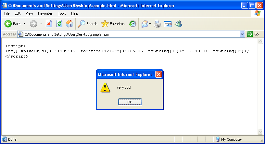Viewport: 265px width, 144px height.
Task: Click the Search magnifier toolbar button
Action: [x=88, y=24]
